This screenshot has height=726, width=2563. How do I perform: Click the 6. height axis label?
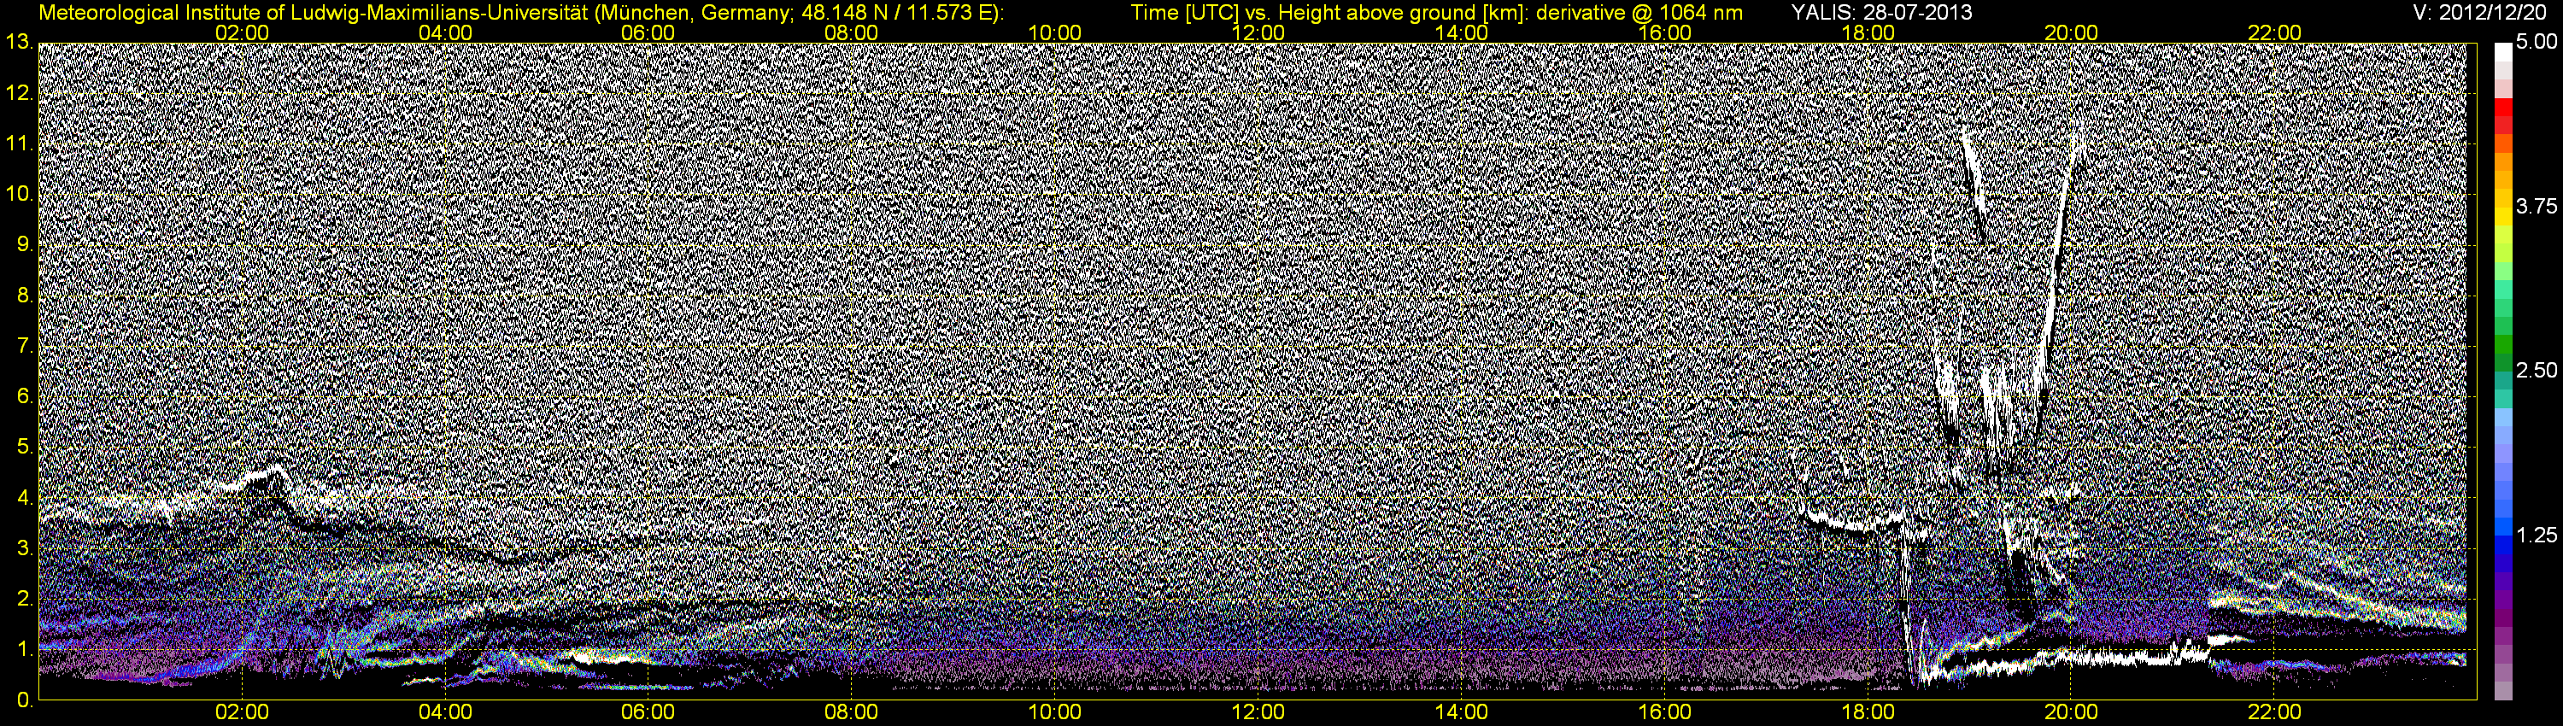(x=25, y=397)
